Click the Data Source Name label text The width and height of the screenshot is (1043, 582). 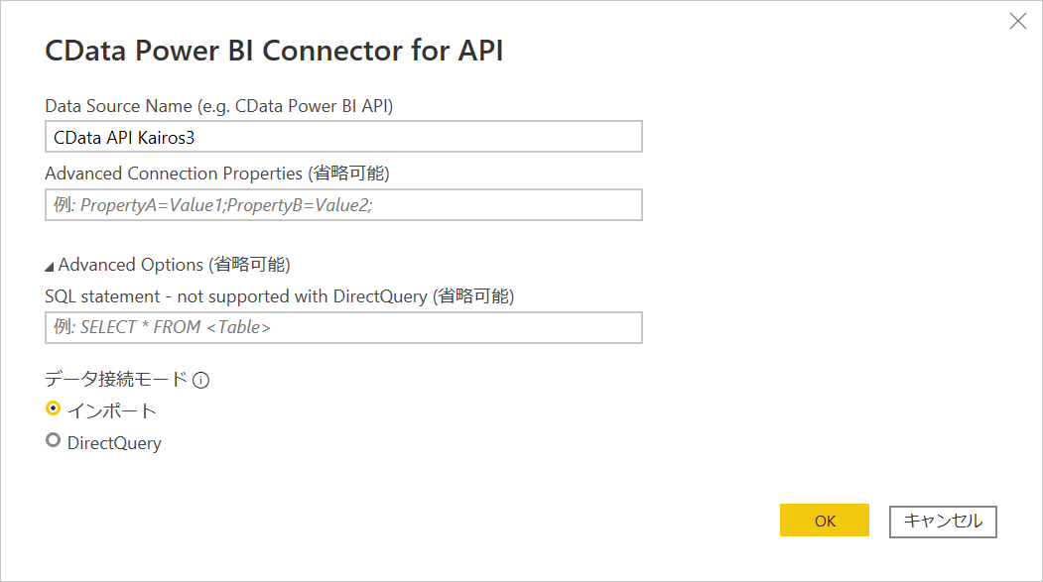225,105
